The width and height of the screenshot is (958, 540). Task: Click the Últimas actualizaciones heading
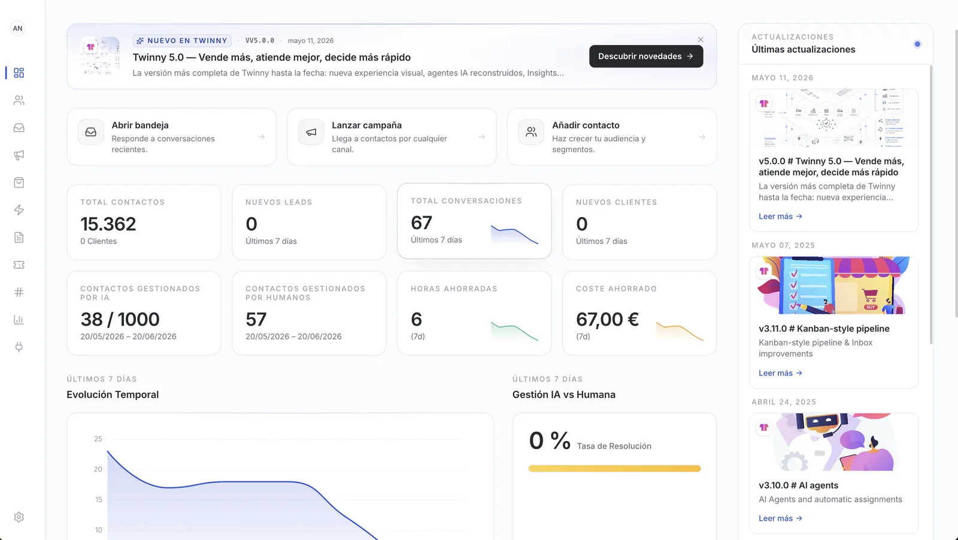click(804, 50)
